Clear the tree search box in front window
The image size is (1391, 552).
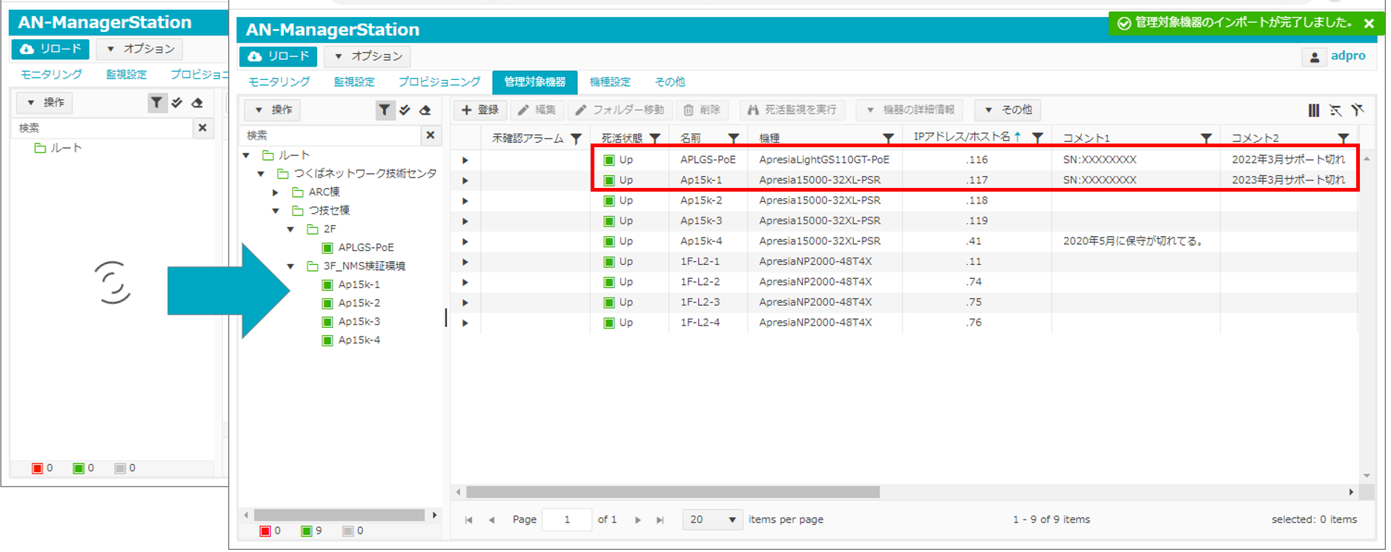(x=431, y=135)
